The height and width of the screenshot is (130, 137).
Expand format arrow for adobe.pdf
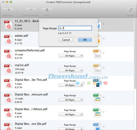click(104, 39)
